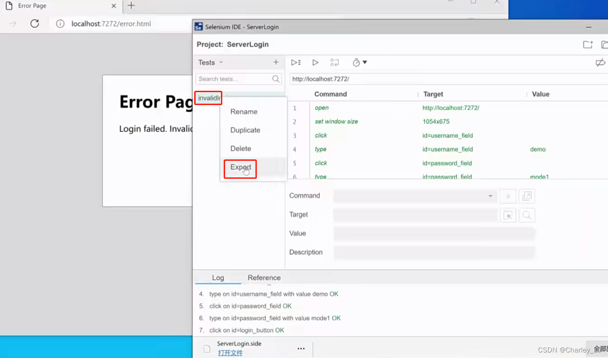
Task: Choose Duplicate from context menu
Action: (x=245, y=130)
